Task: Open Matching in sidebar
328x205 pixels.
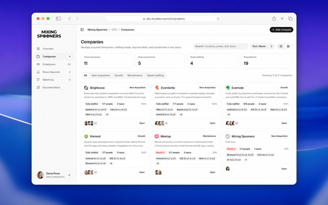Action: pos(54,80)
